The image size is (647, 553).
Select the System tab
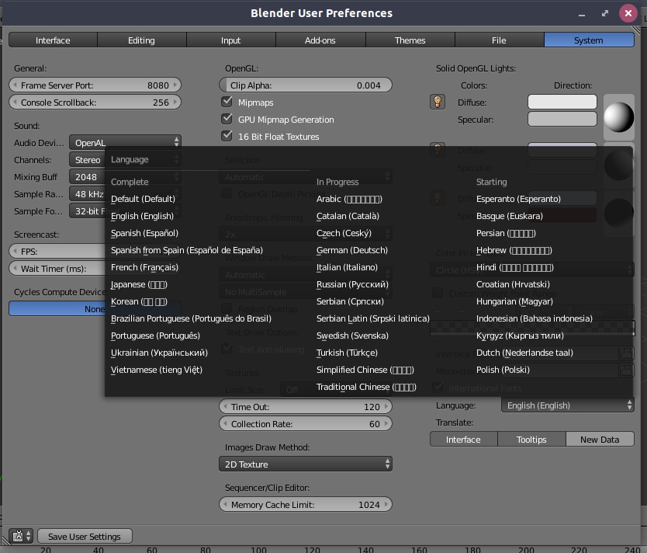tap(589, 40)
